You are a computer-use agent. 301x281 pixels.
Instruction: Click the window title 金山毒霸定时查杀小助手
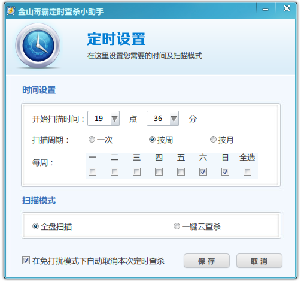[x=60, y=11]
